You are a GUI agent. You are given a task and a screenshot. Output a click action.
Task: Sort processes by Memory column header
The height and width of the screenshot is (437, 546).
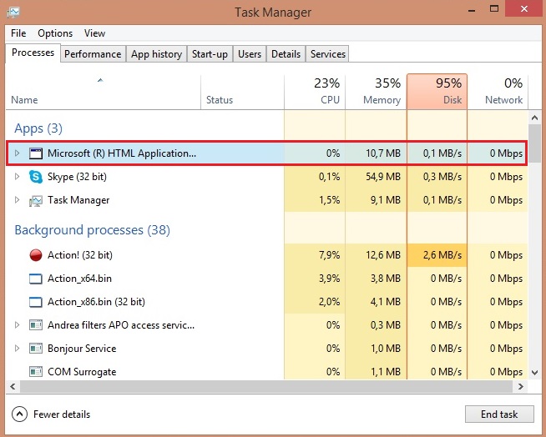pos(376,92)
